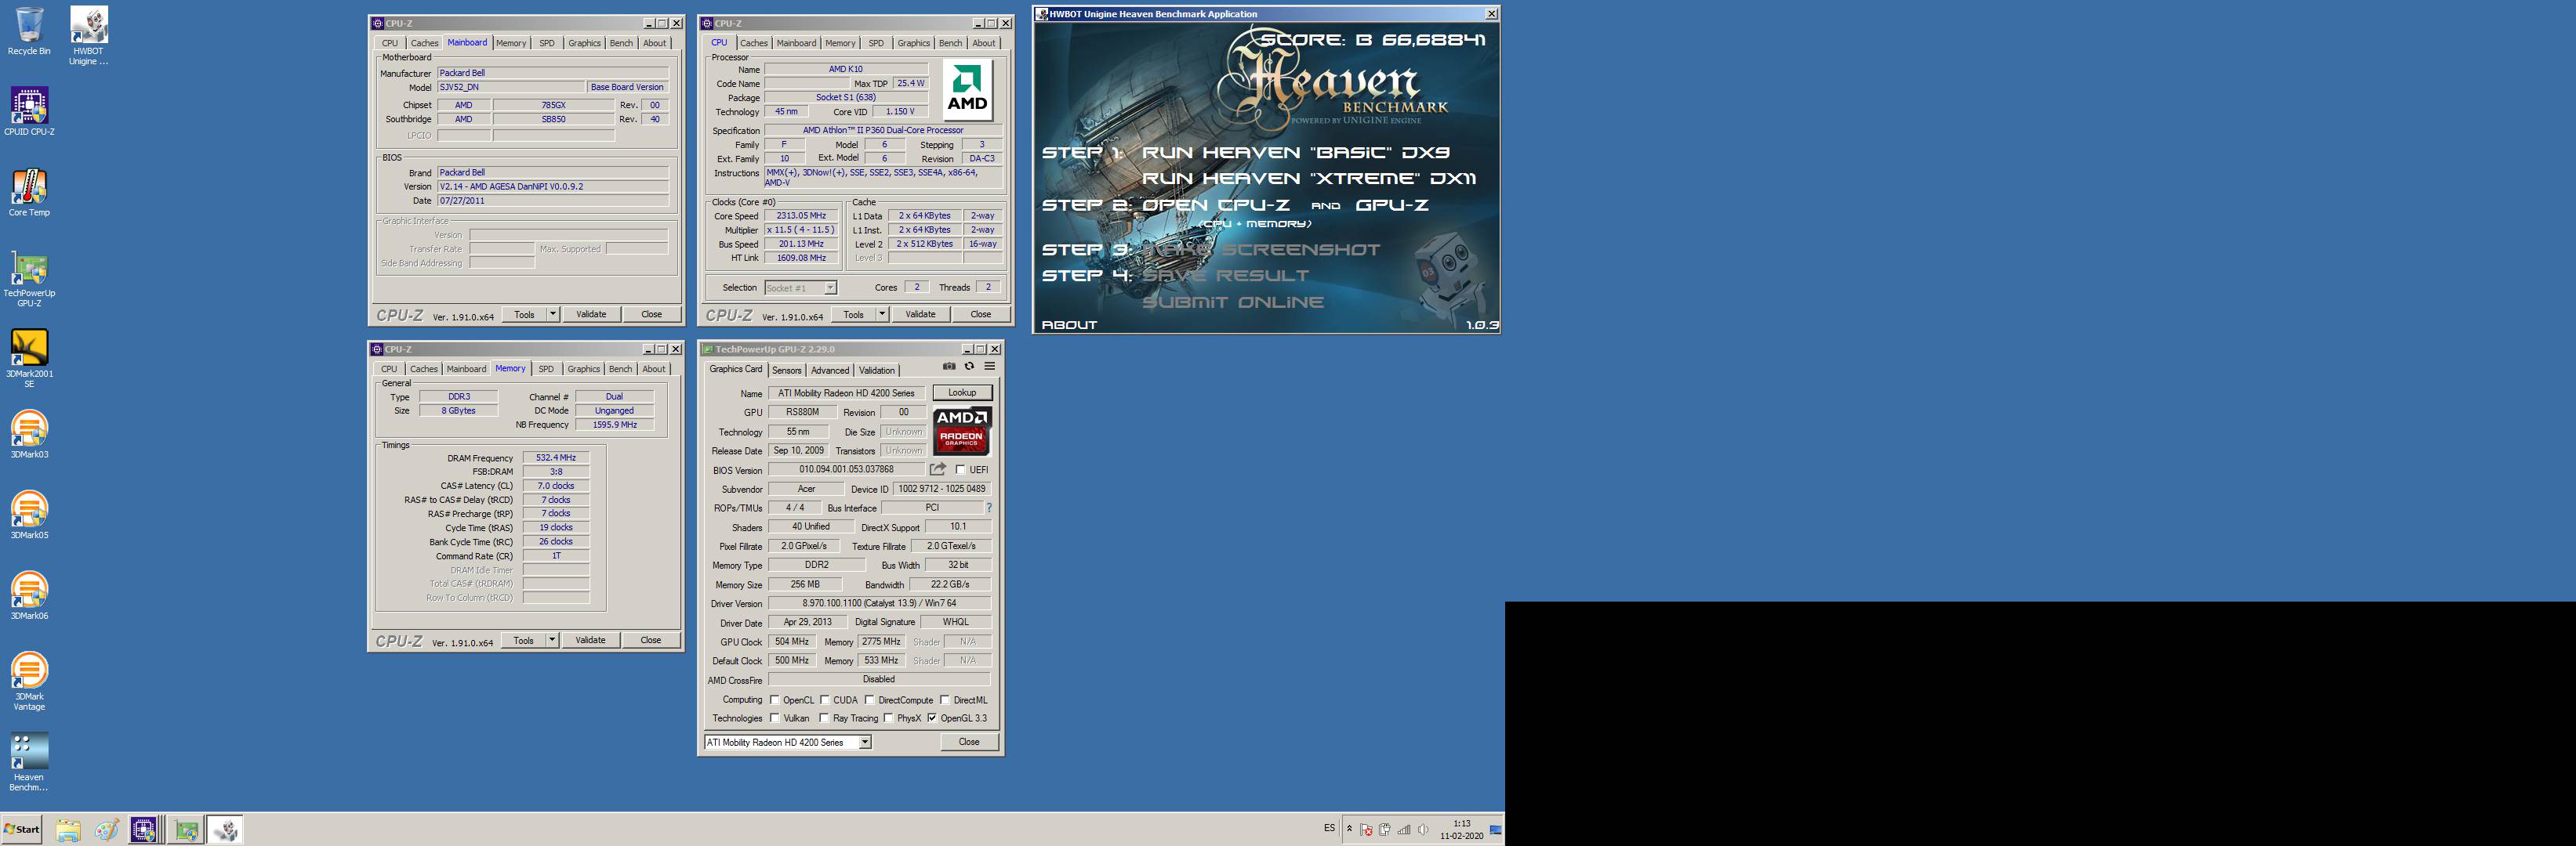Switch to the Advanced tab in GPU-Z
The width and height of the screenshot is (2576, 846).
(830, 371)
